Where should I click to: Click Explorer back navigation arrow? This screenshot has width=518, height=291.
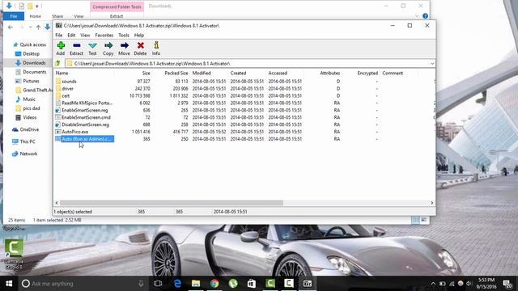point(11,27)
